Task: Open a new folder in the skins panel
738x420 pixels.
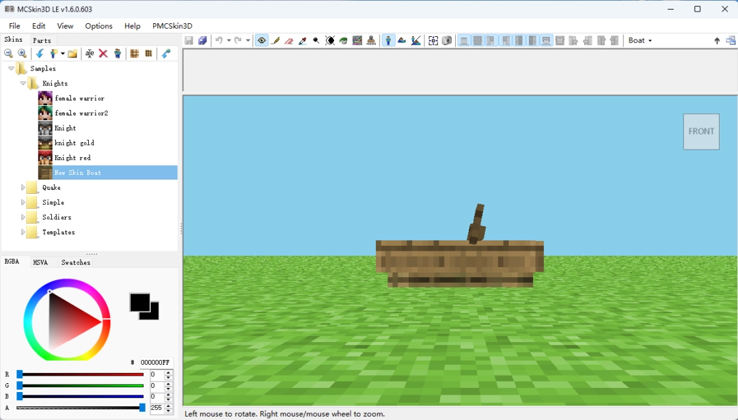Action: coord(72,53)
